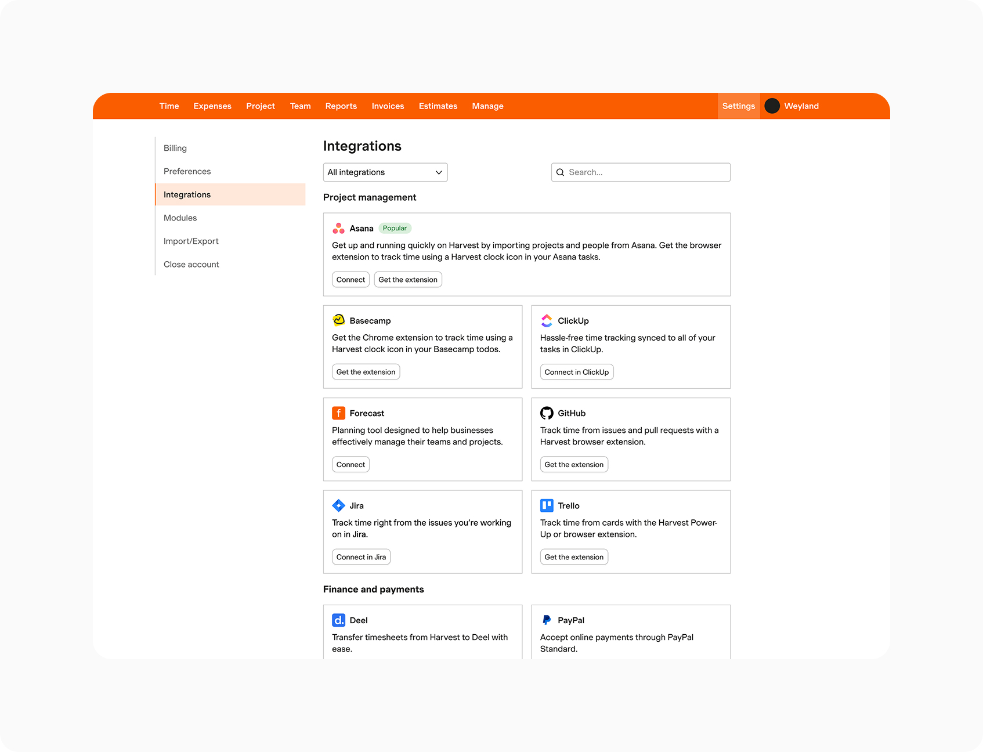Click the Deel logo icon
The image size is (983, 752).
(x=338, y=620)
